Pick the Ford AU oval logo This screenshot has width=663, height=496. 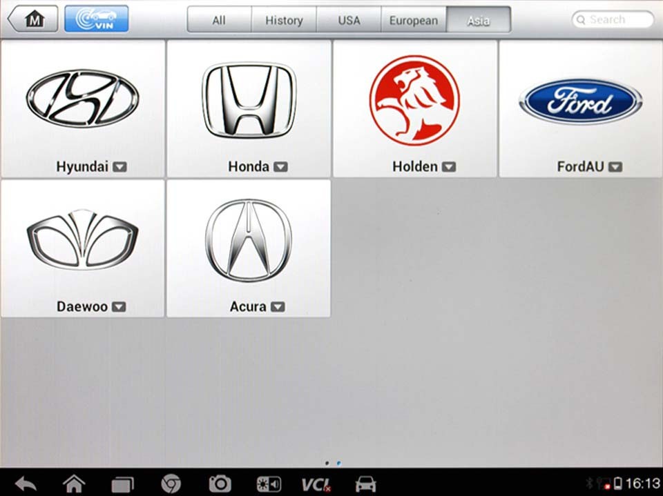[x=580, y=101]
